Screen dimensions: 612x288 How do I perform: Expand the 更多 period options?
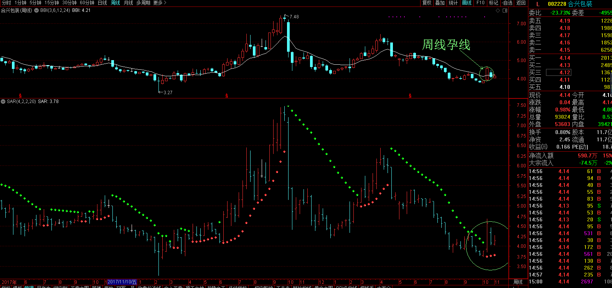coord(160,3)
